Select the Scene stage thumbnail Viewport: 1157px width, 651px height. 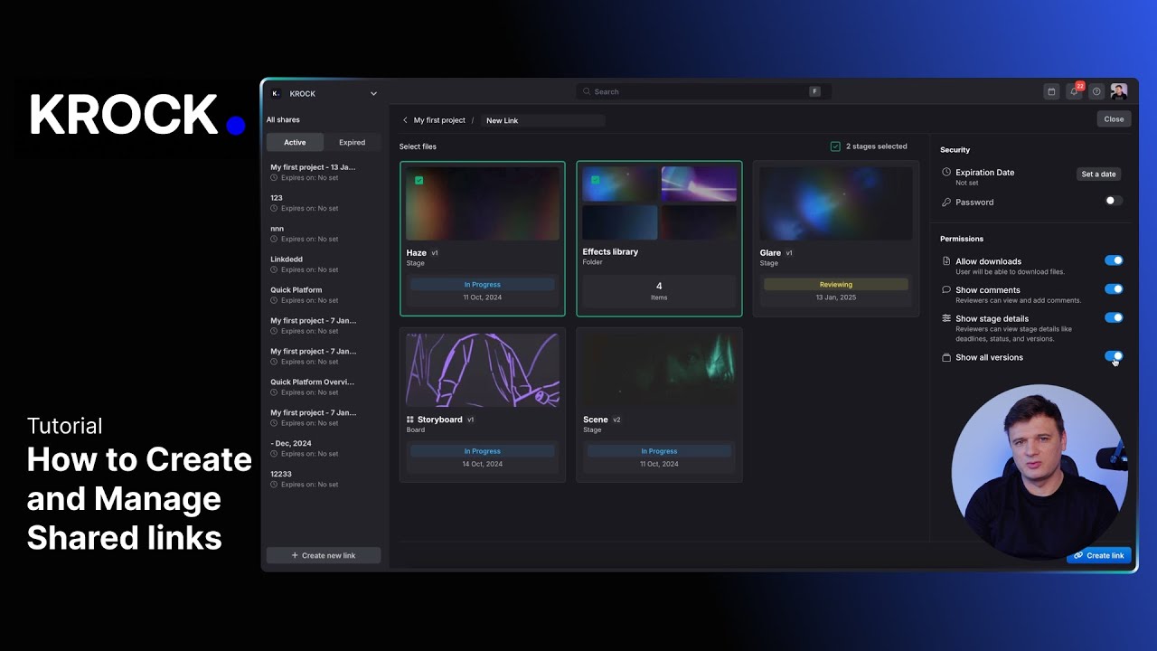coord(659,370)
